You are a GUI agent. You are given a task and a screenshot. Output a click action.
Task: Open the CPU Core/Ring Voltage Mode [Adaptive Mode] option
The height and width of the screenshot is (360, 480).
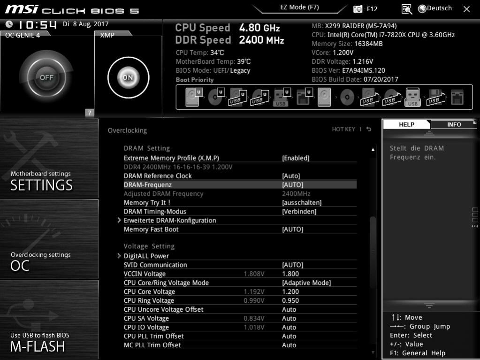point(306,282)
